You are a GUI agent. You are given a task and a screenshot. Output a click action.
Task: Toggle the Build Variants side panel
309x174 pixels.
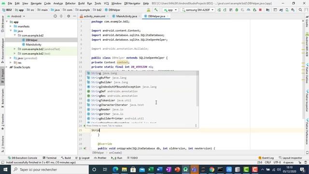pos(2,98)
